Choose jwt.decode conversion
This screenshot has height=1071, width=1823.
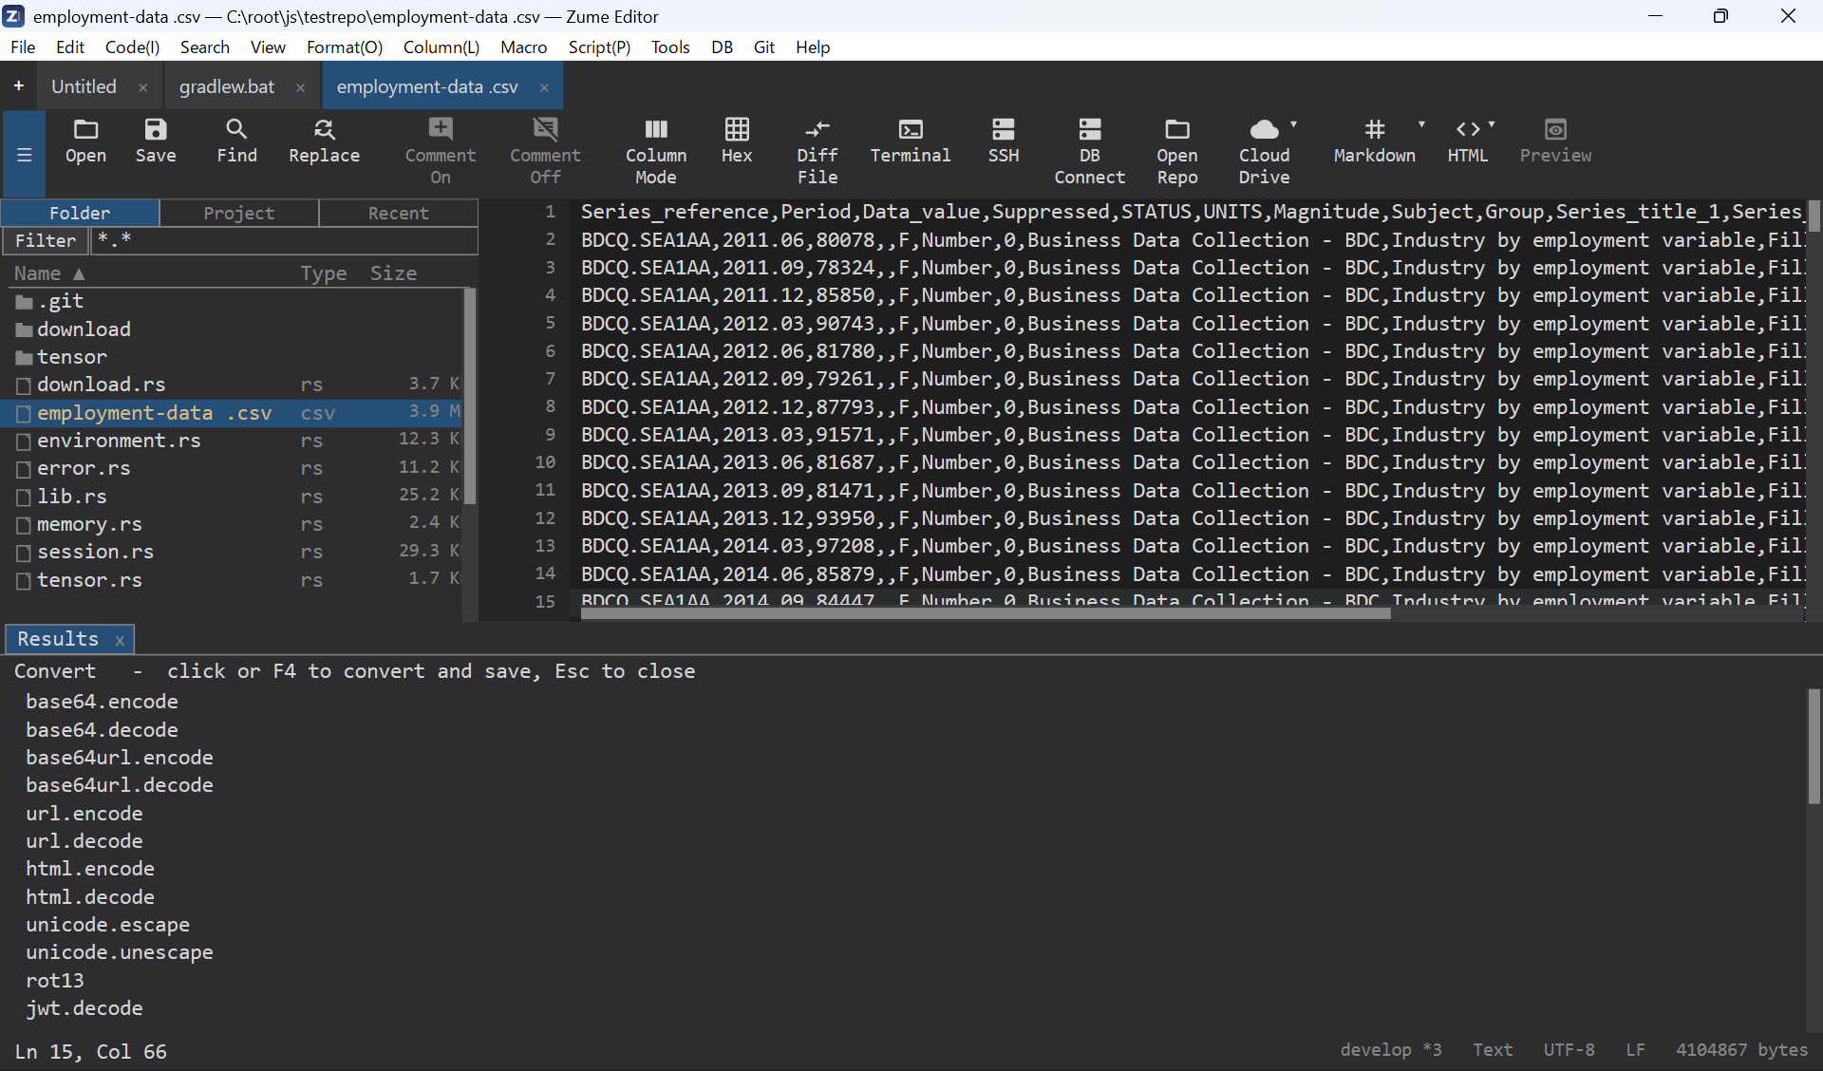[85, 1008]
